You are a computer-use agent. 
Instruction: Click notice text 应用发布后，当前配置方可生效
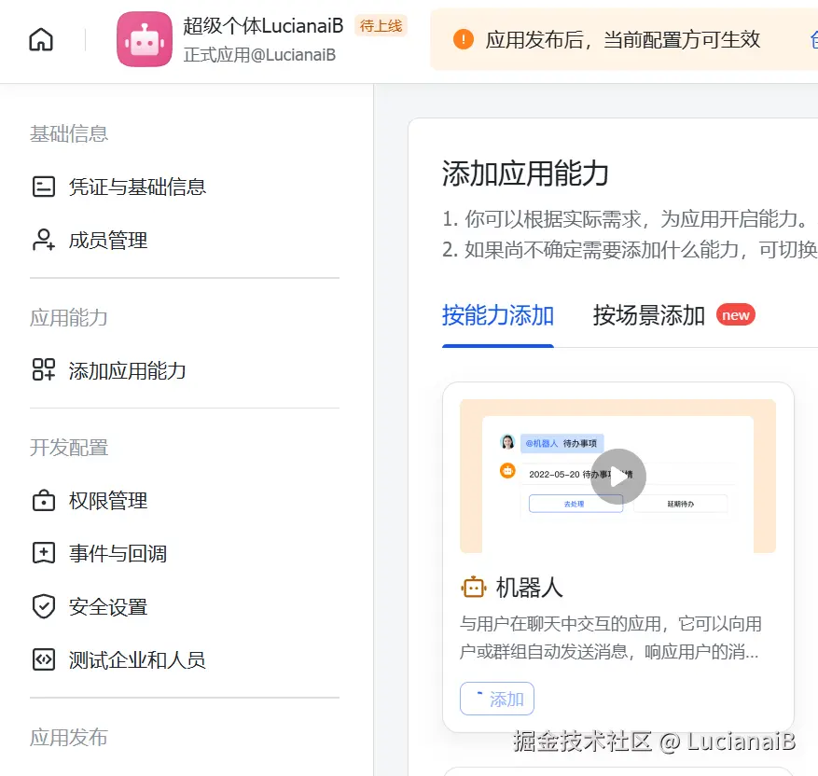(623, 39)
